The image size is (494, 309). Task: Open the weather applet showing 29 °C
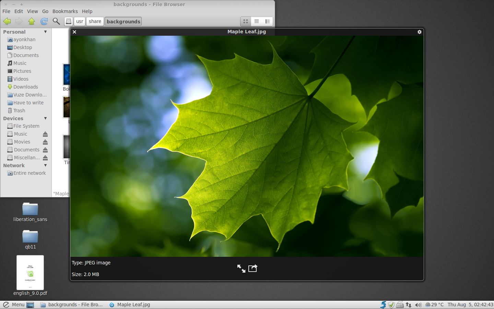(434, 305)
